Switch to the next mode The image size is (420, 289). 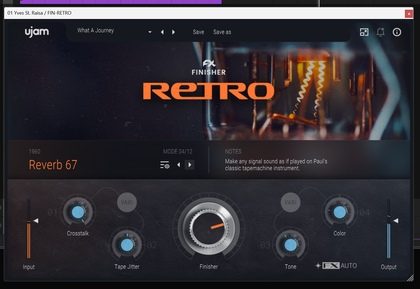[190, 165]
